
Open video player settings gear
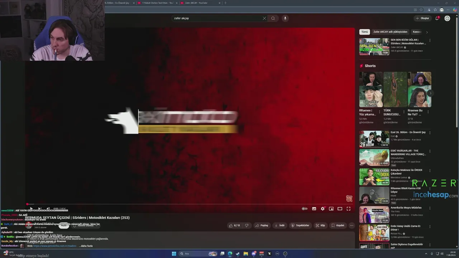[x=322, y=209]
